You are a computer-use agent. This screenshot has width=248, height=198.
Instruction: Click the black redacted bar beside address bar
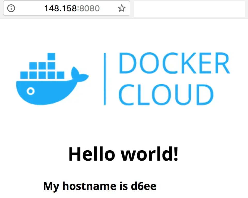pos(189,9)
